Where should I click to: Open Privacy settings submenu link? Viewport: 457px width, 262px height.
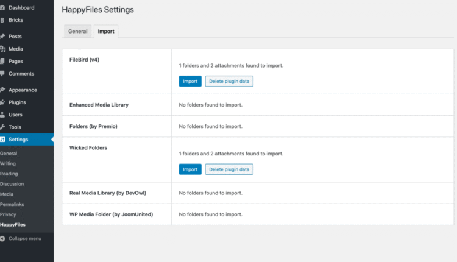pyautogui.click(x=8, y=214)
